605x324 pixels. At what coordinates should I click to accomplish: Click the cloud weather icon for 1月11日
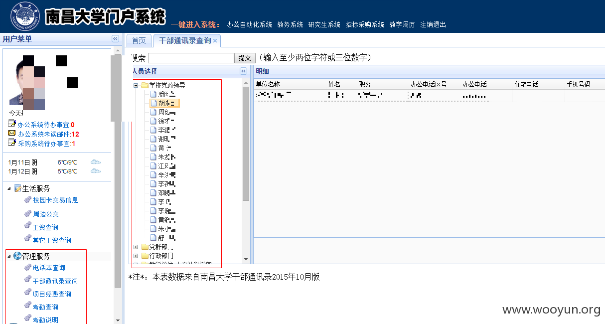[95, 162]
